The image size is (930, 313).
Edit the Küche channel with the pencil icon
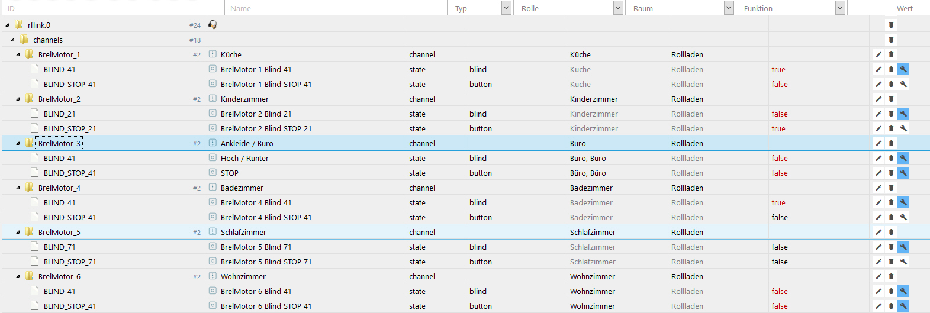click(878, 54)
